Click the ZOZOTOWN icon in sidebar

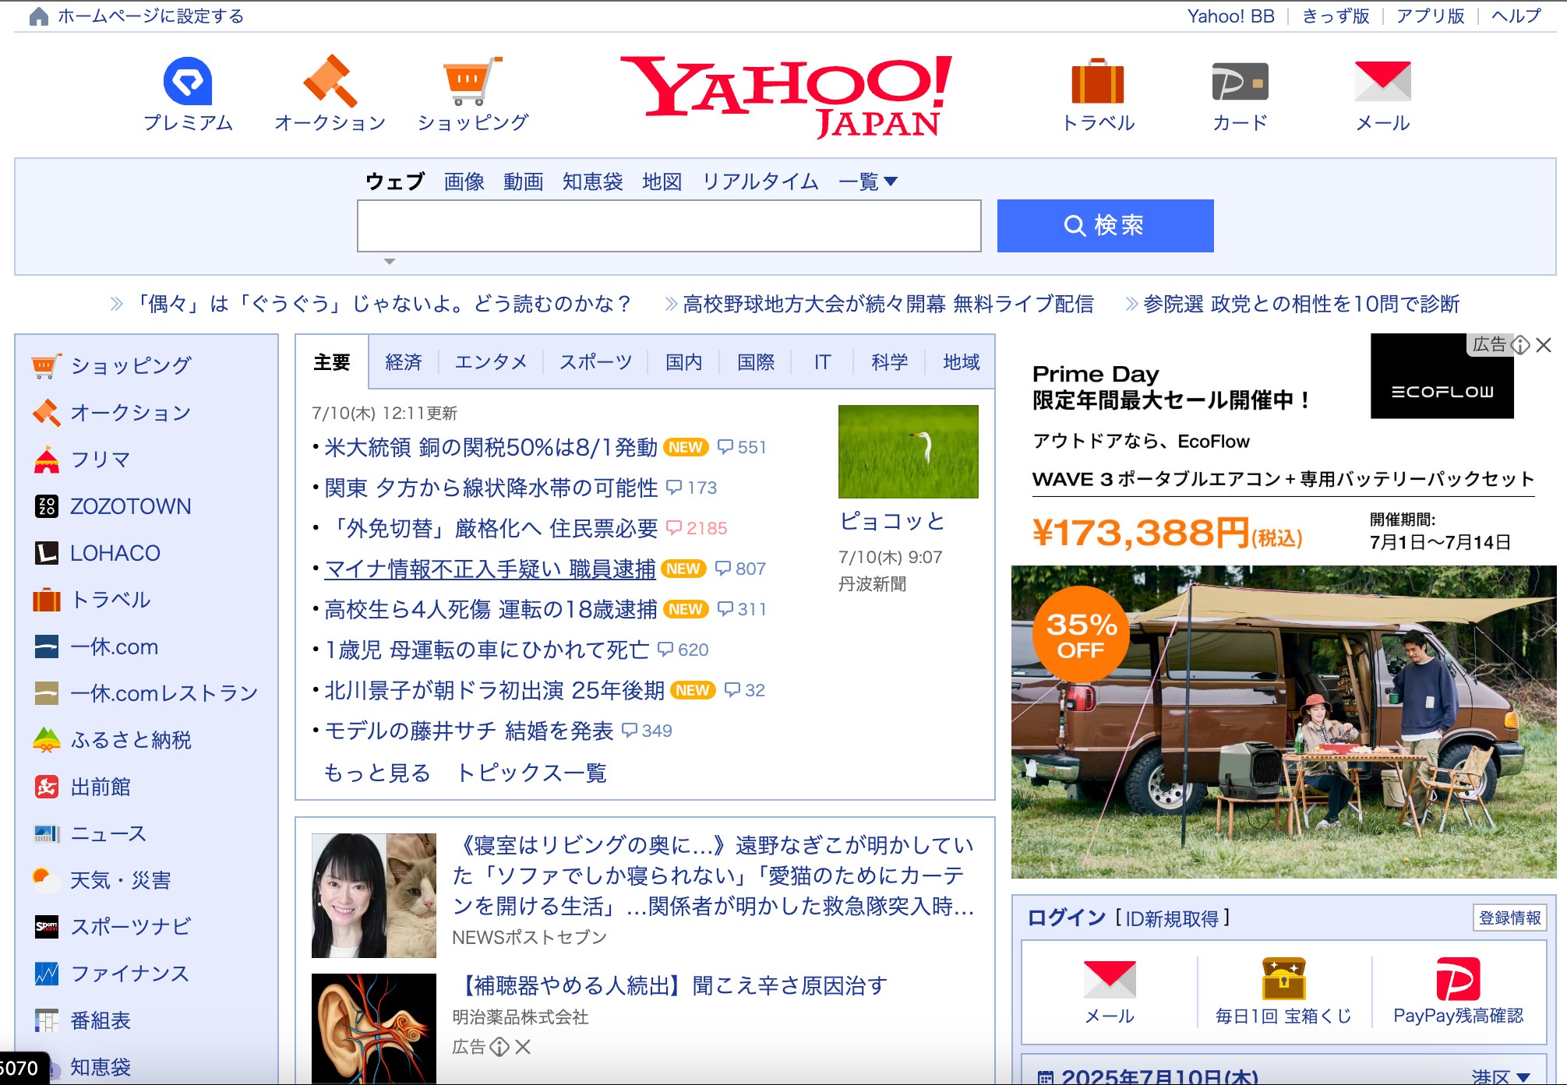tap(47, 506)
